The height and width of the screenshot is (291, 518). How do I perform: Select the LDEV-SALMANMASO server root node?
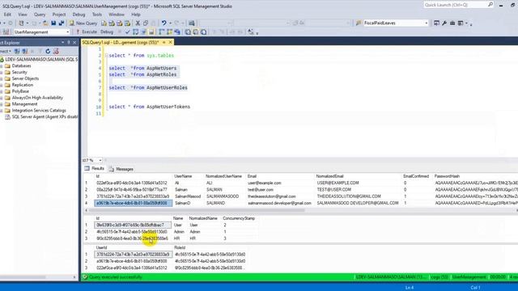coord(41,59)
